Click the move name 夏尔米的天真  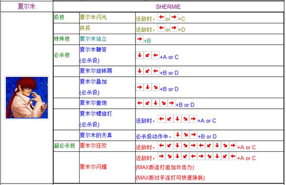coord(96,135)
